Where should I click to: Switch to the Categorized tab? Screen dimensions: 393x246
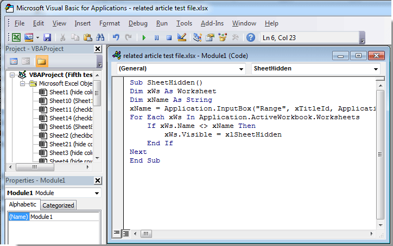tap(58, 205)
